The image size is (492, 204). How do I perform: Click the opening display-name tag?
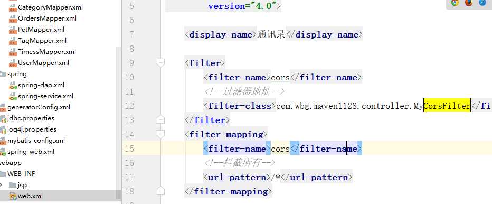point(221,34)
